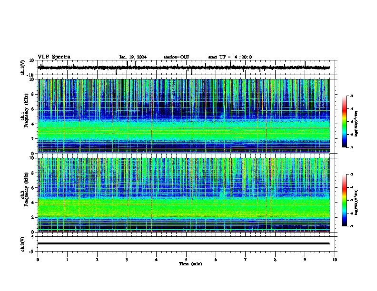377x291 pixels.
Task: Click the ch.2 colorbar "log(PSD)" label
Action: [357, 202]
